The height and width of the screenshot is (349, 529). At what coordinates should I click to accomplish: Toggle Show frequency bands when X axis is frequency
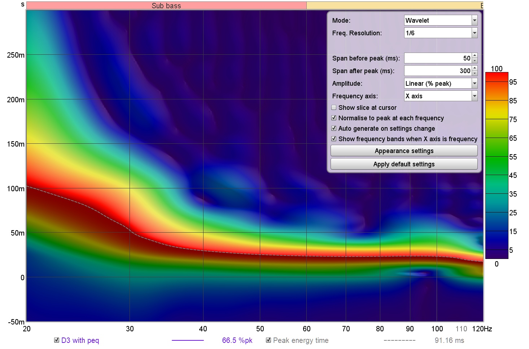(334, 139)
